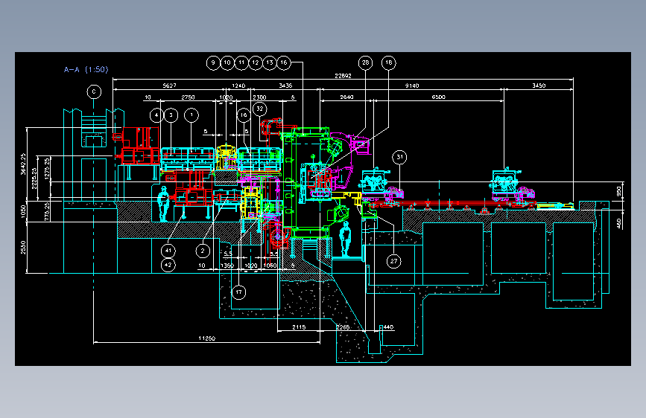Select part balloon number 28
The height and width of the screenshot is (418, 646).
pos(365,62)
